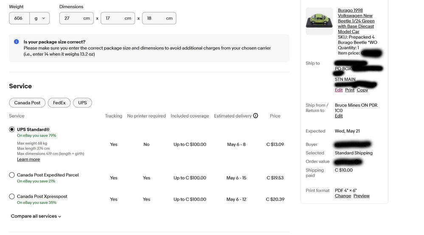
Task: Click the Price column header
Action: click(275, 116)
